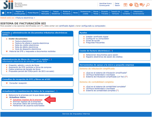Expand Historial de DTE arrow
Image resolution: width=152 pixels, height=117 pixels.
pos(7,51)
